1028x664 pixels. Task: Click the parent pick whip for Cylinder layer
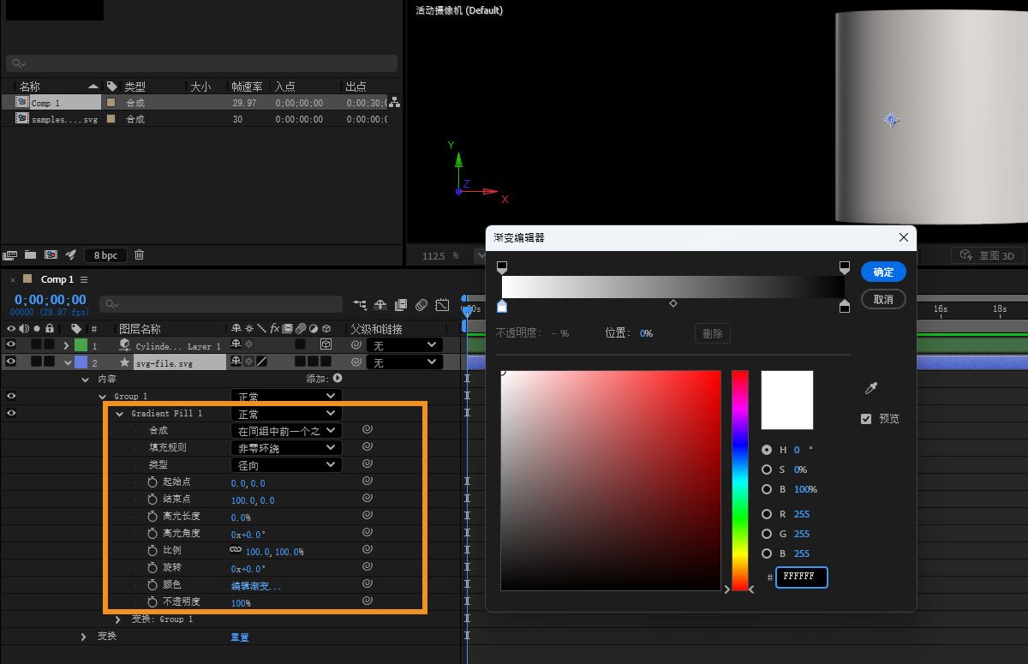tap(356, 344)
